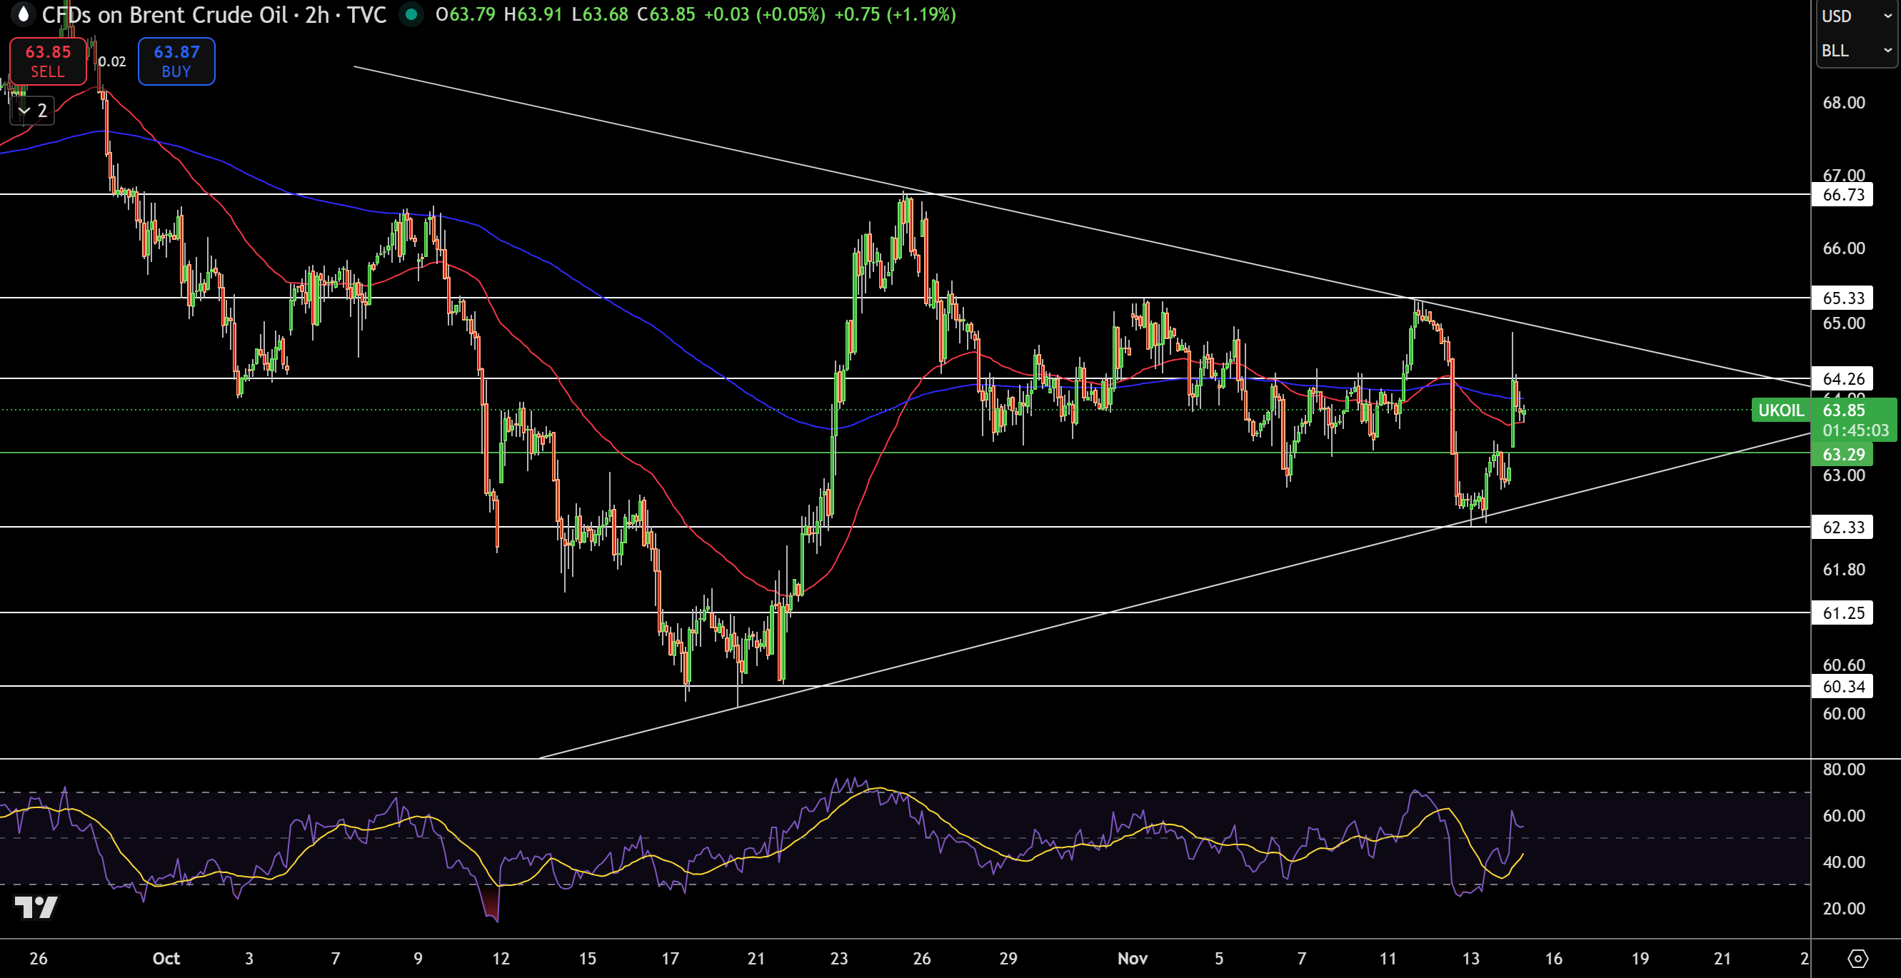Screen dimensions: 1901x978
Task: Click the oil droplet symbol logo
Action: 23,14
